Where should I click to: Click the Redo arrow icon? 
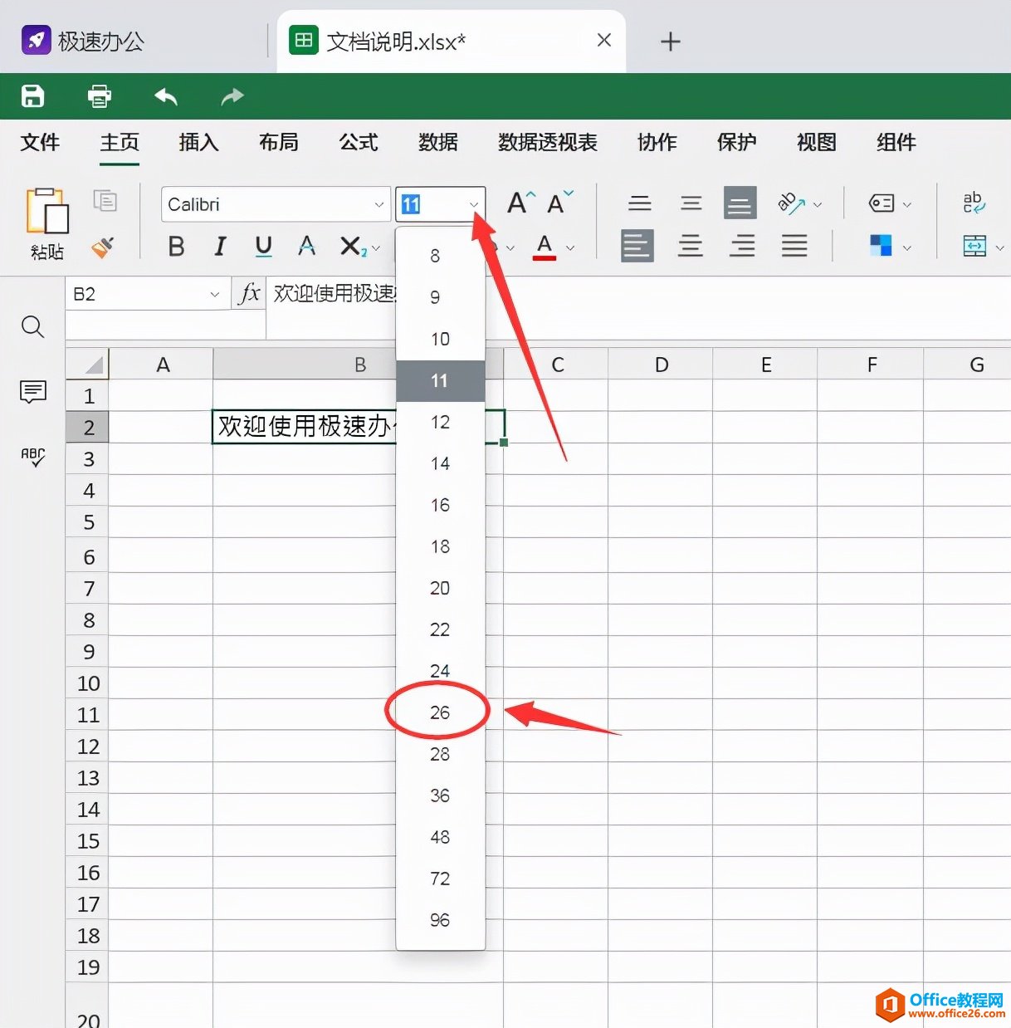click(232, 96)
